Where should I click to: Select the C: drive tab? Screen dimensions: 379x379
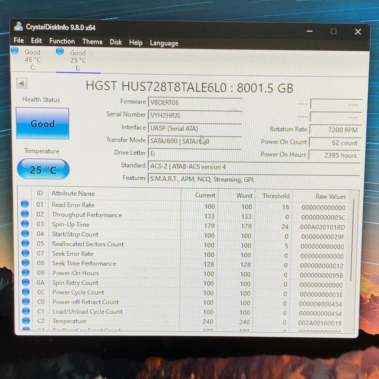[33, 60]
